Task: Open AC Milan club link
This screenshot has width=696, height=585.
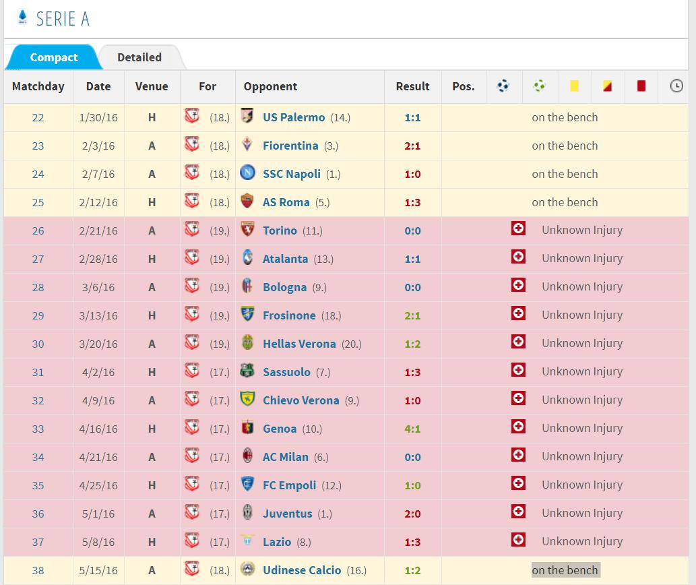Action: point(286,457)
